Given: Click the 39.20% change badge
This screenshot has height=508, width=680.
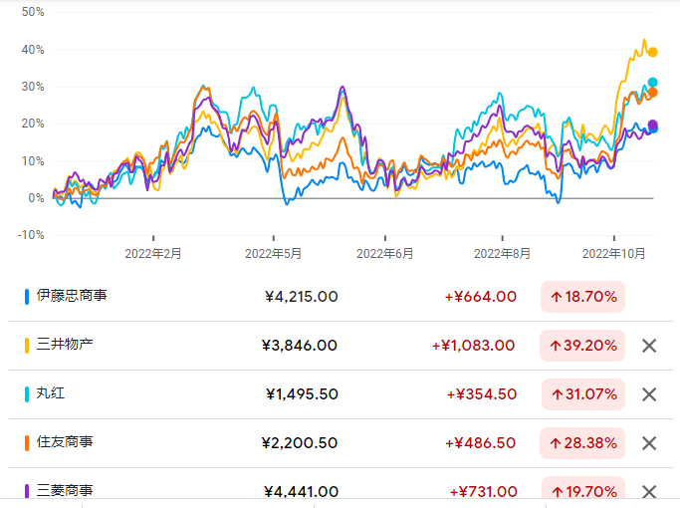Looking at the screenshot, I should point(581,345).
